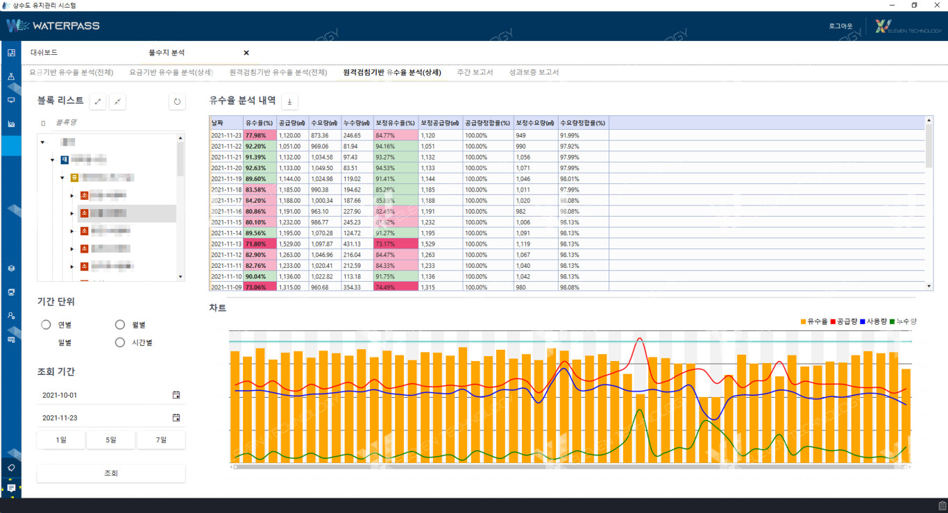This screenshot has width=948, height=513.
Task: Set the range with 7일 button
Action: pos(161,440)
